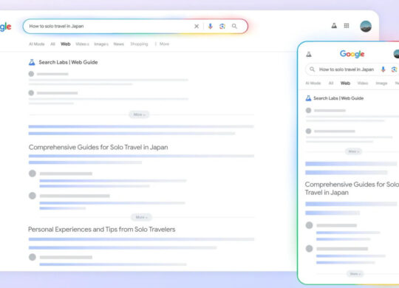This screenshot has height=288, width=399.
Task: Select All tab in mobile panel
Action: (x=331, y=83)
